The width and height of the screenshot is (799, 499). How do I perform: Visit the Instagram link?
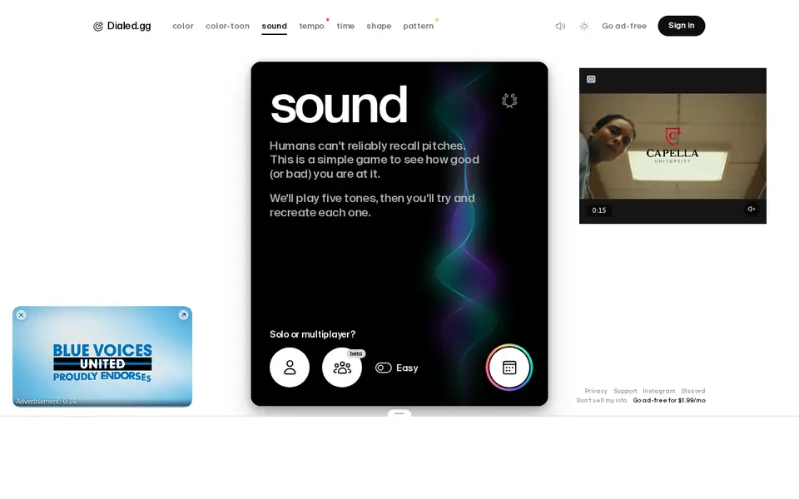click(x=659, y=391)
